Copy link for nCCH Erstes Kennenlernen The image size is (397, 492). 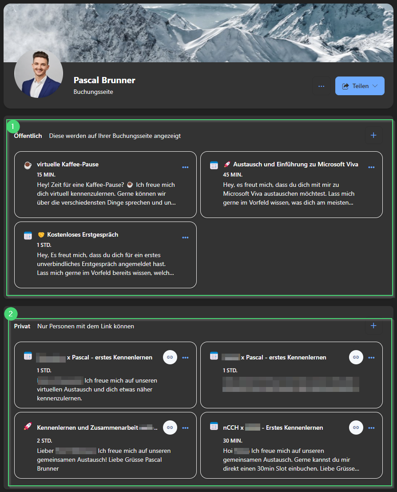point(356,427)
